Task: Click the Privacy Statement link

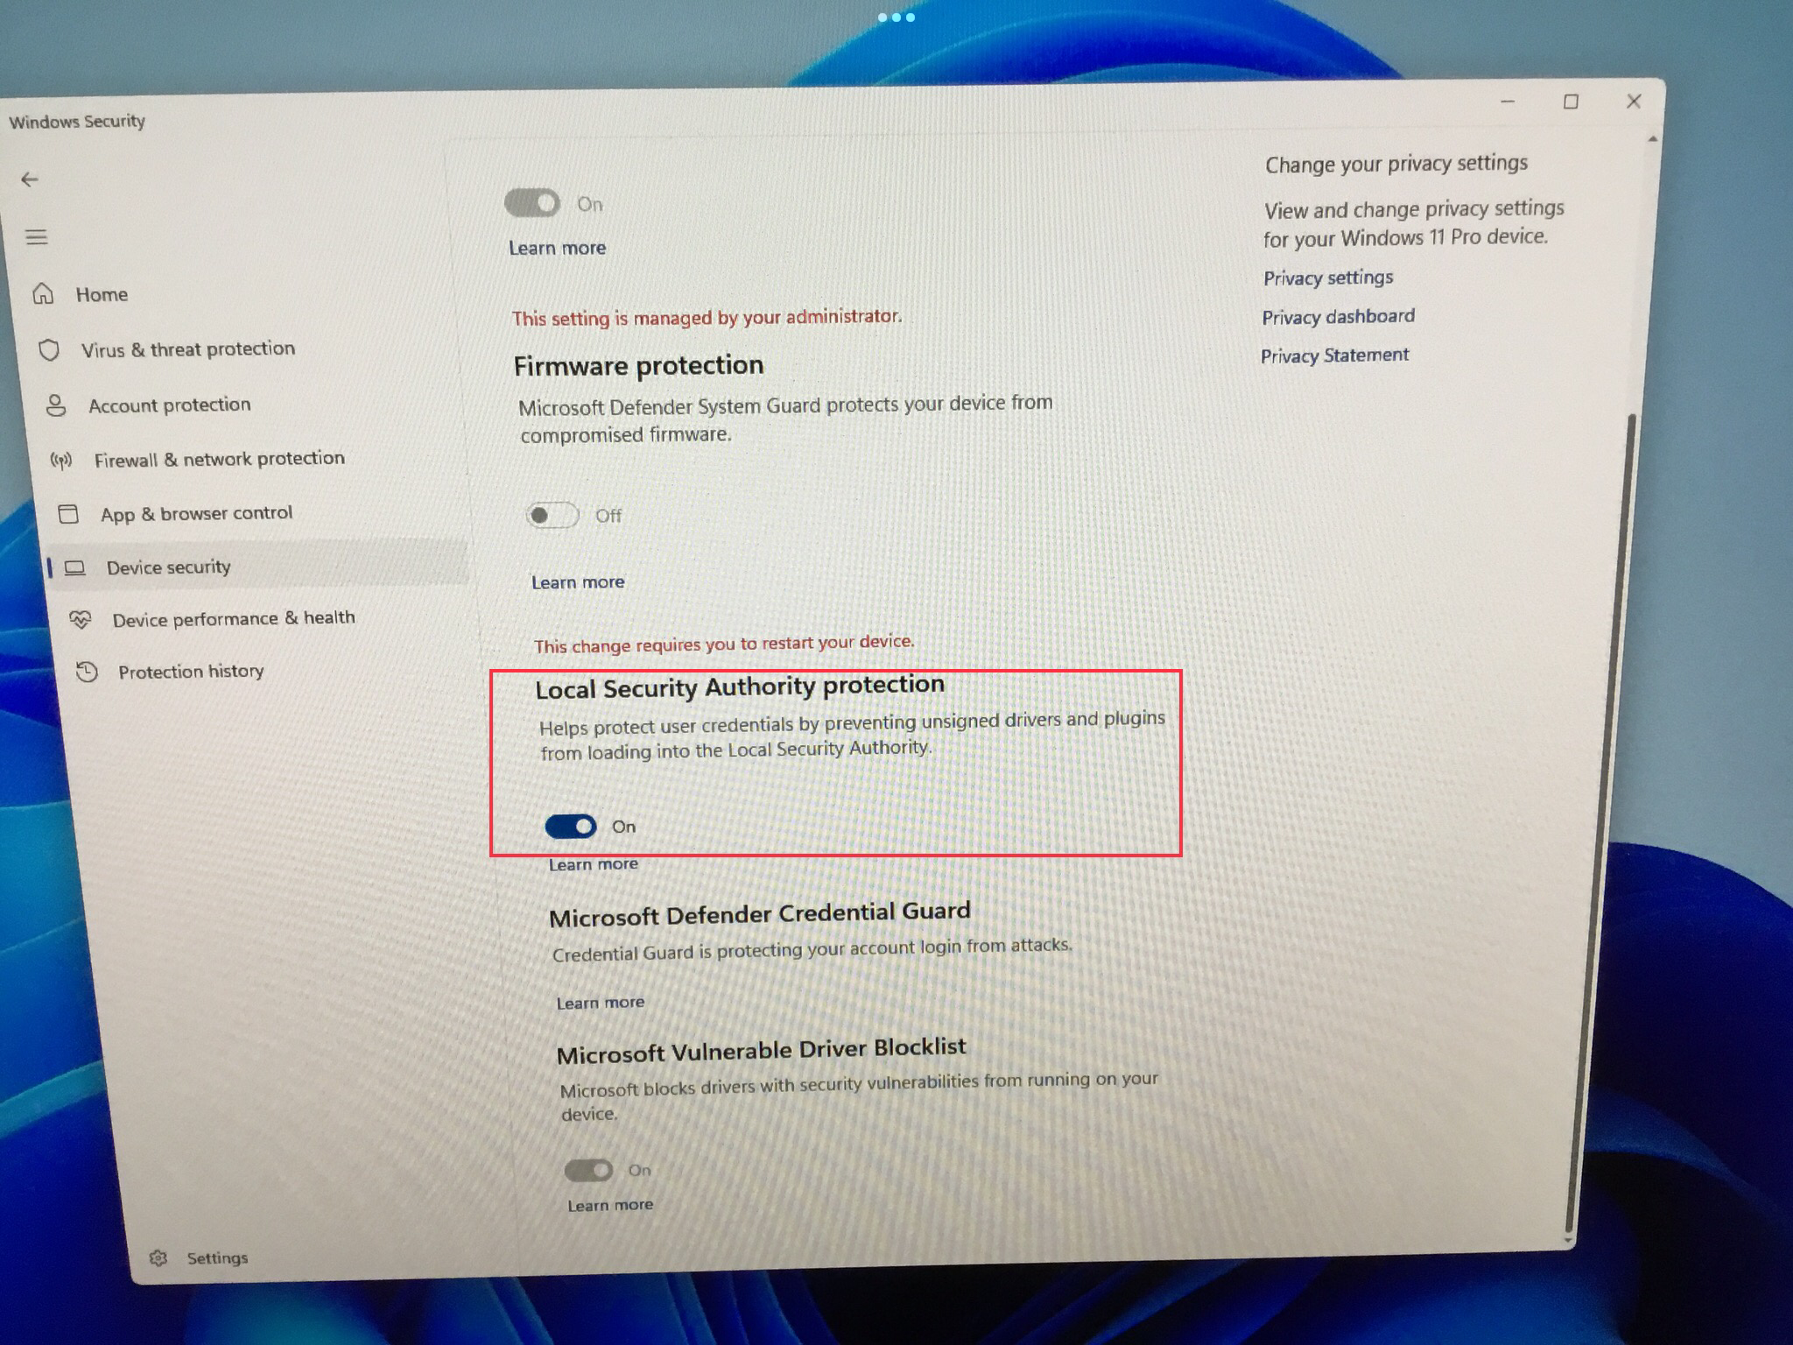Action: [x=1334, y=356]
